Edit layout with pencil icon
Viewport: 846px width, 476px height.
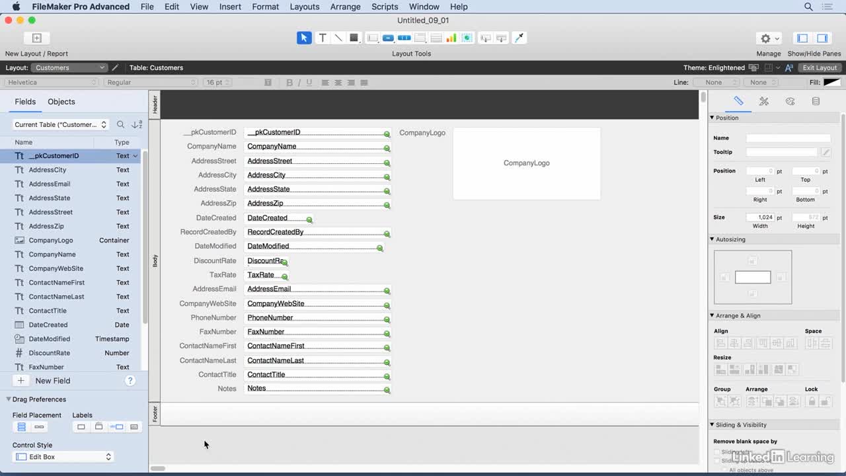pos(115,67)
